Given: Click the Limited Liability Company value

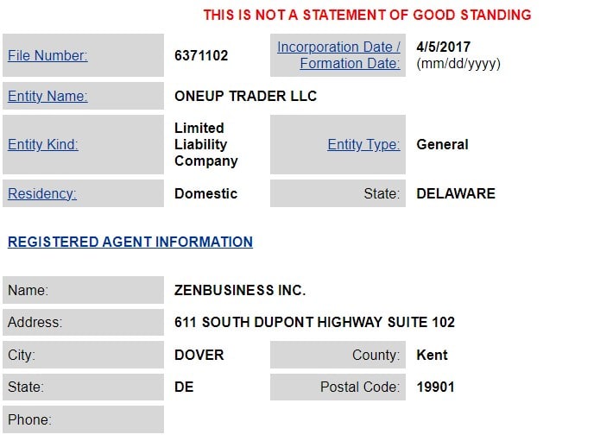Looking at the screenshot, I should pyautogui.click(x=205, y=145).
